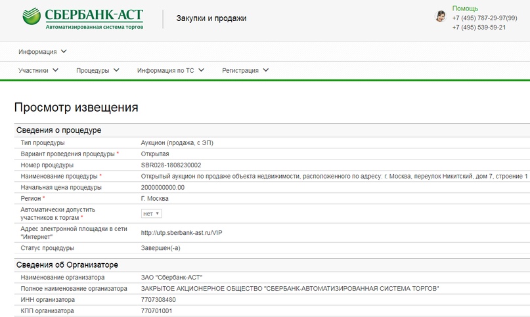Image resolution: width=530 pixels, height=317 pixels.
Task: Open the Информация по ТС menu
Action: [x=166, y=70]
